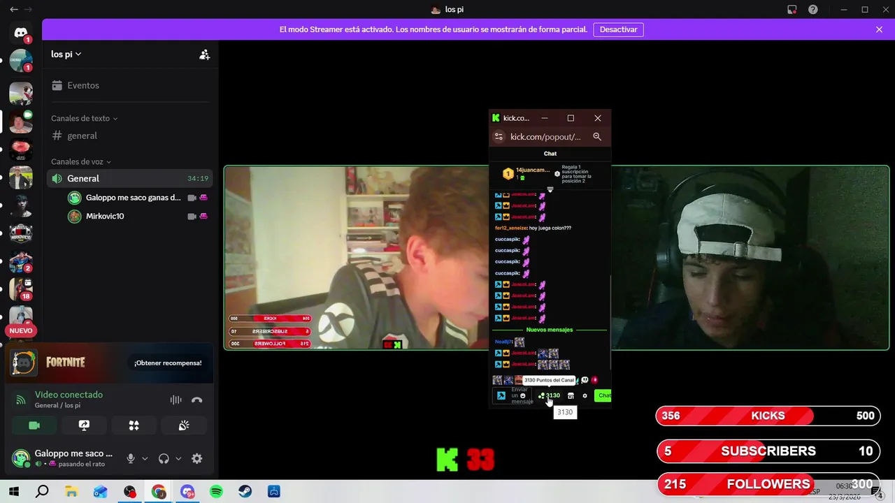Viewport: 895px width, 503px height.
Task: Open the Kick chat shop icon
Action: pyautogui.click(x=571, y=395)
